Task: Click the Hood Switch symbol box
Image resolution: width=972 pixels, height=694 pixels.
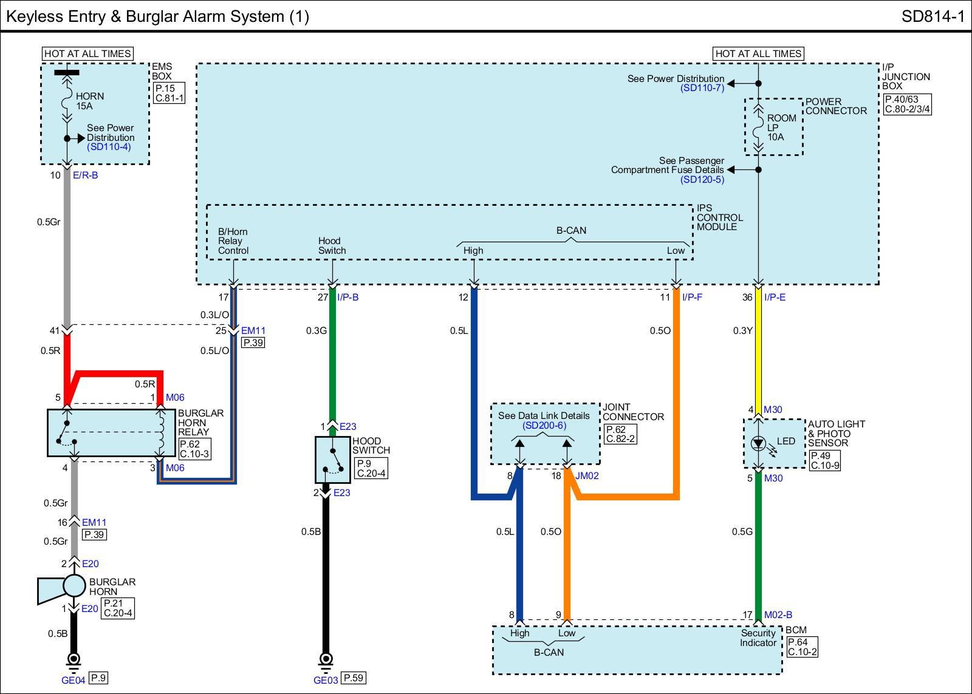Action: pyautogui.click(x=332, y=459)
